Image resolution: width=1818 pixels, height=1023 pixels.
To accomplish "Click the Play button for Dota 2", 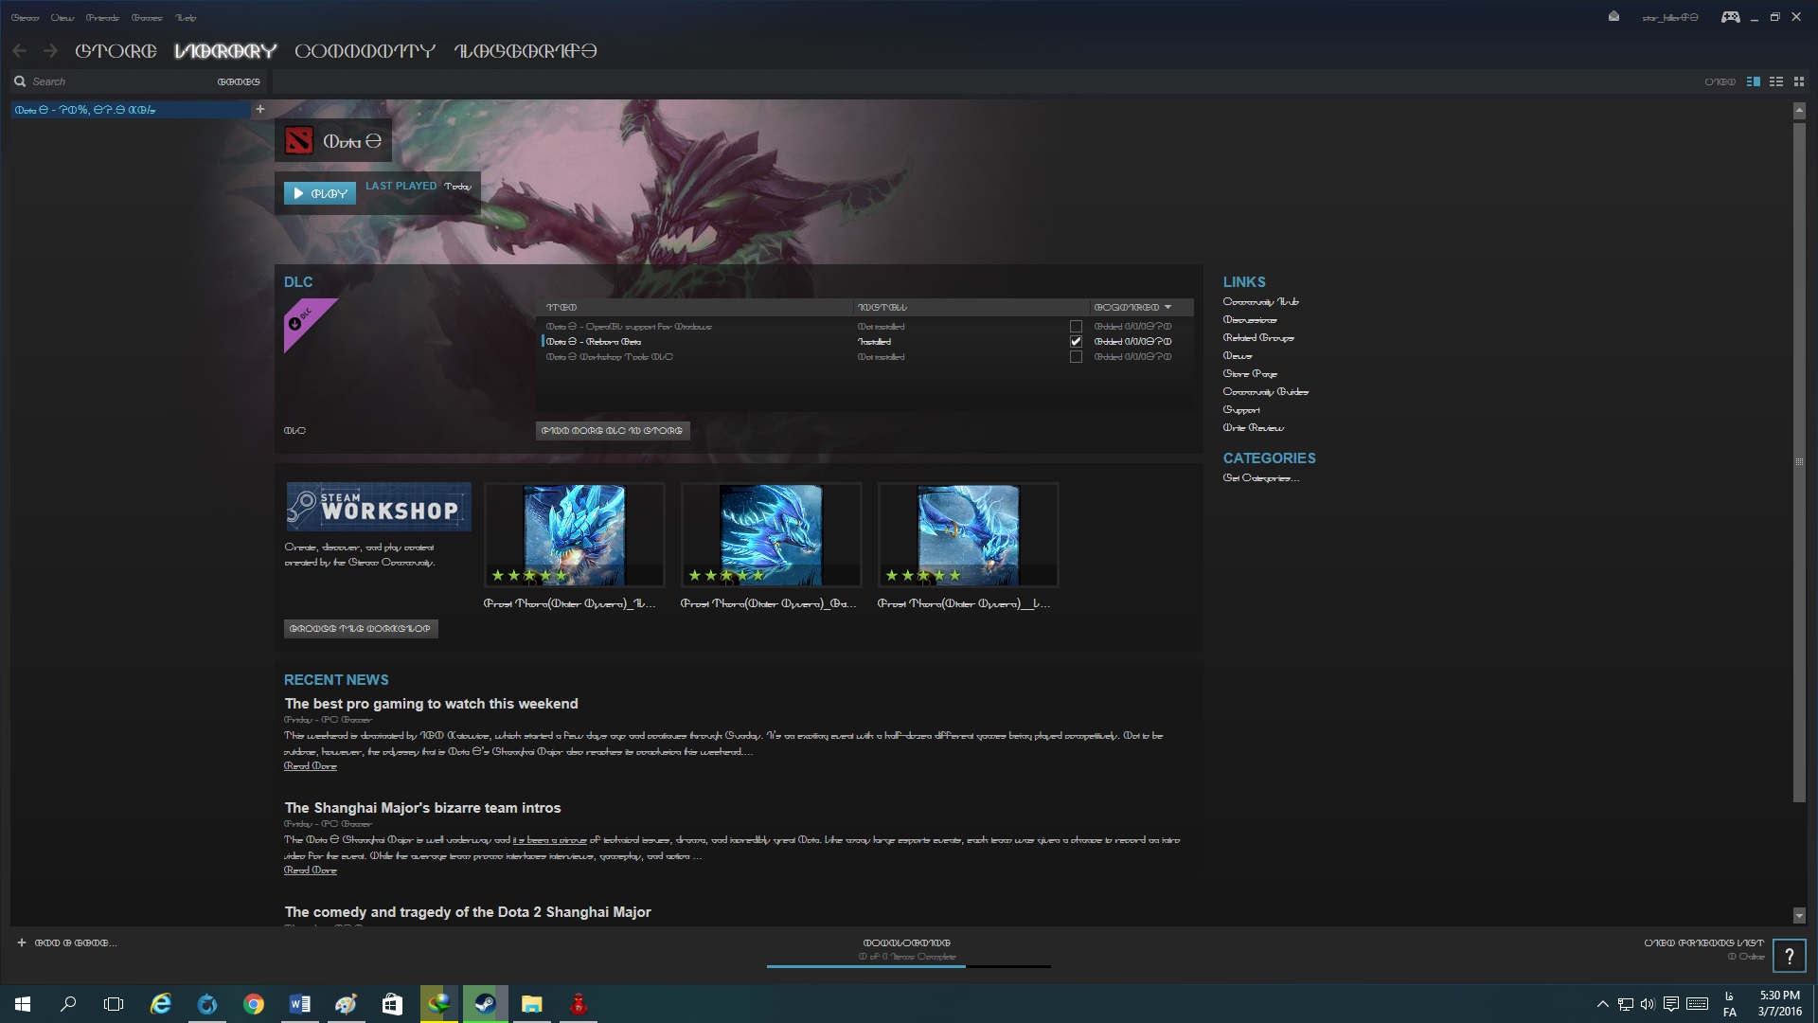I will click(x=320, y=193).
